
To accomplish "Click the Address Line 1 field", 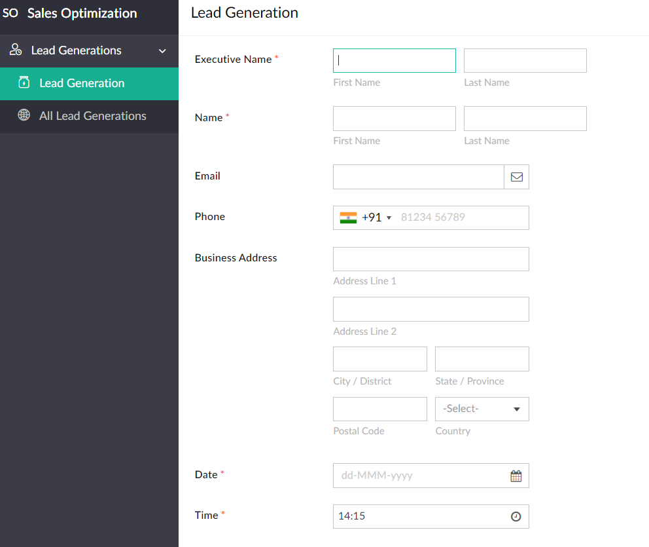I will coord(430,259).
